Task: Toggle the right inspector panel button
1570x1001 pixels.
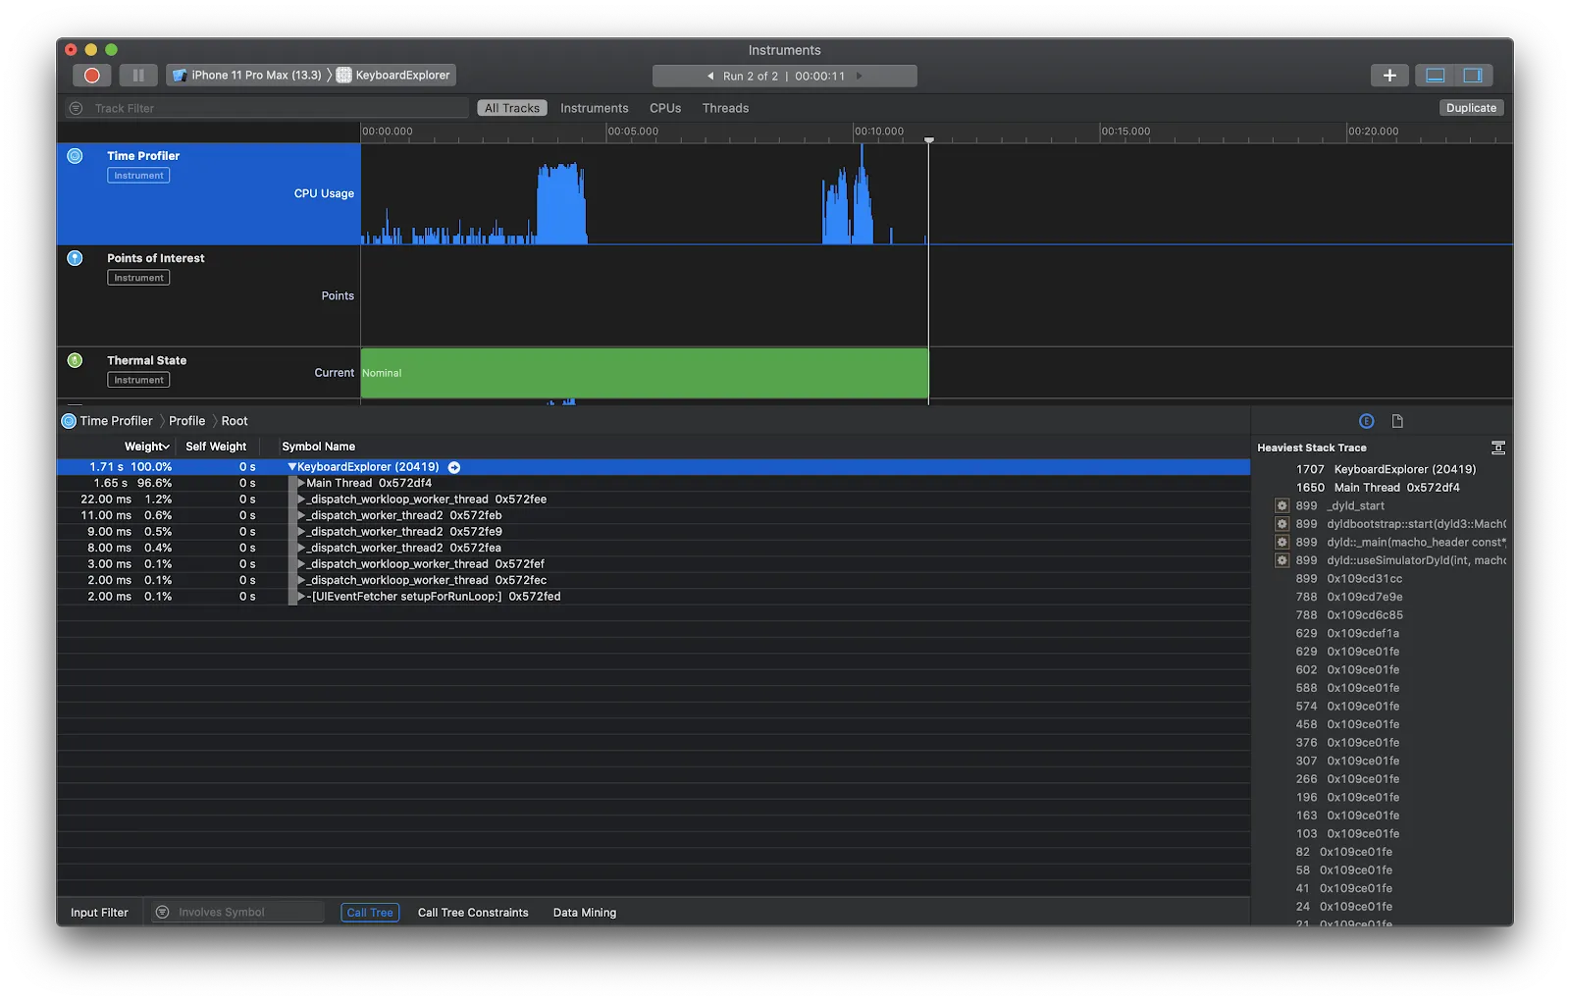Action: [x=1473, y=76]
